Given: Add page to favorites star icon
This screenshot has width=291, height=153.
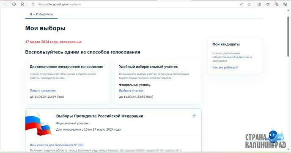Looking at the screenshot, I should (249, 4).
